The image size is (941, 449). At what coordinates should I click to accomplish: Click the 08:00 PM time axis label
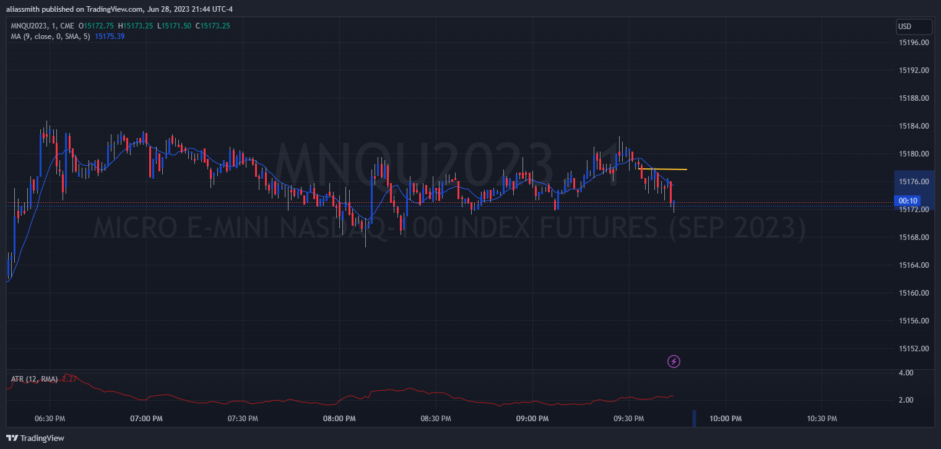(339, 419)
